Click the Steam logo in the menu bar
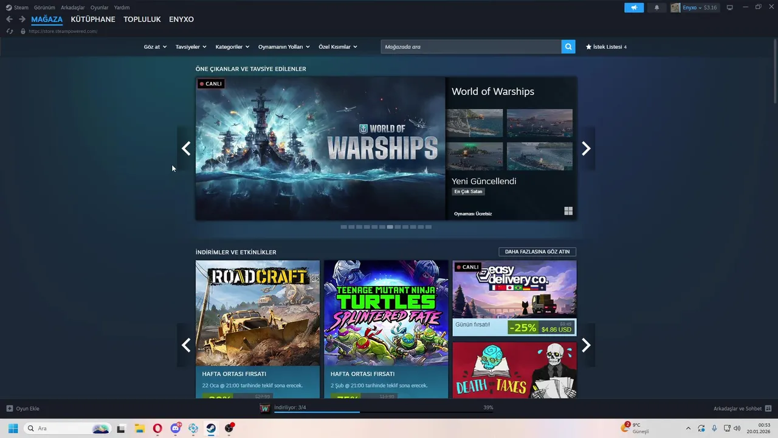778x438 pixels. (x=9, y=7)
